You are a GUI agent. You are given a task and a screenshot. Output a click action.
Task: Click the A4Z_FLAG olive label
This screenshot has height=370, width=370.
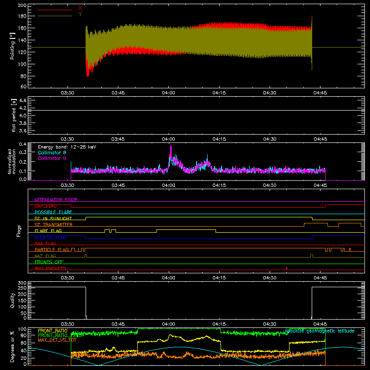[x=45, y=256]
